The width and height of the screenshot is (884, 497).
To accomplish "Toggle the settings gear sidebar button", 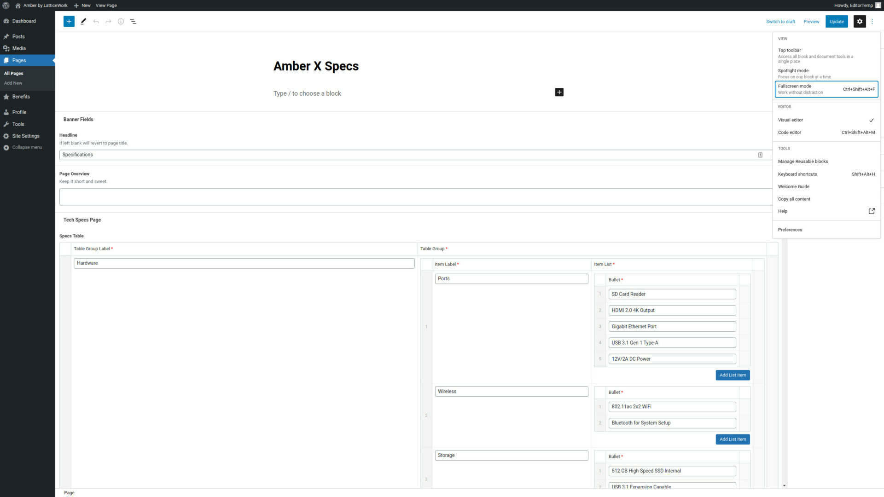I will pyautogui.click(x=860, y=22).
